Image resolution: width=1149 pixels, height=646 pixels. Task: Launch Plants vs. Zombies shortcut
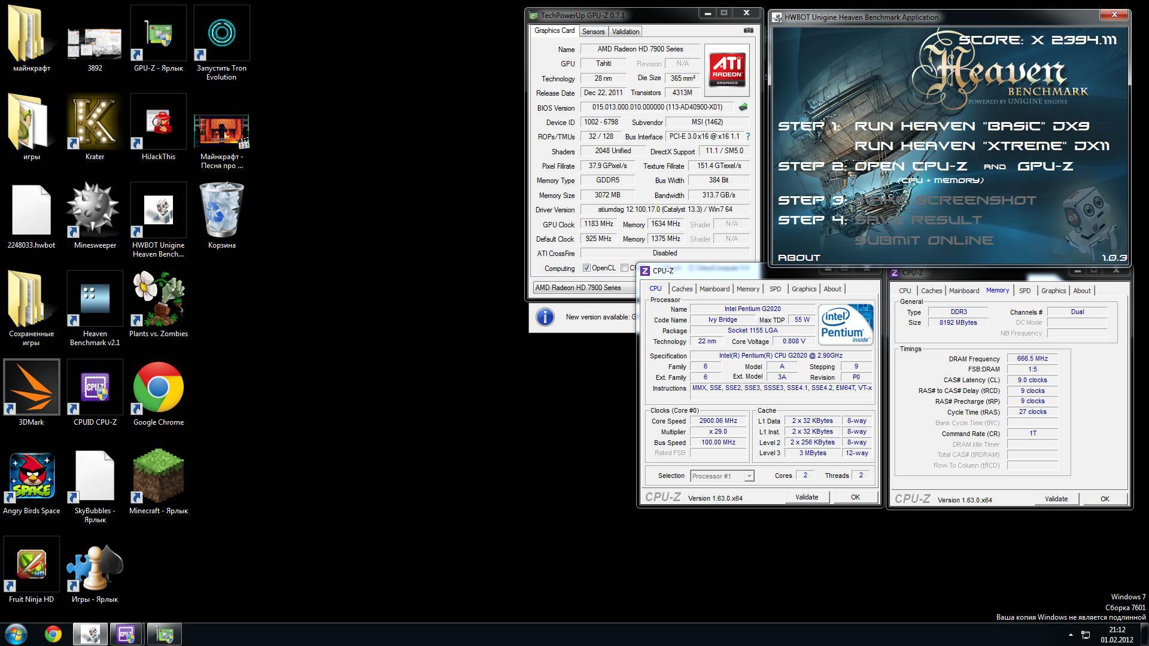[158, 304]
